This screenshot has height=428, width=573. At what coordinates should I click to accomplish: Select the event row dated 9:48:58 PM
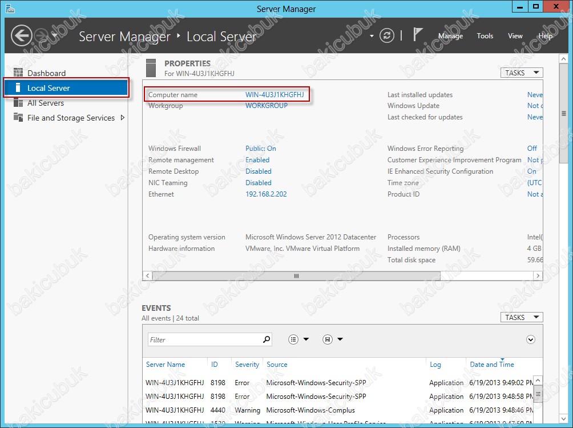pyautogui.click(x=339, y=397)
